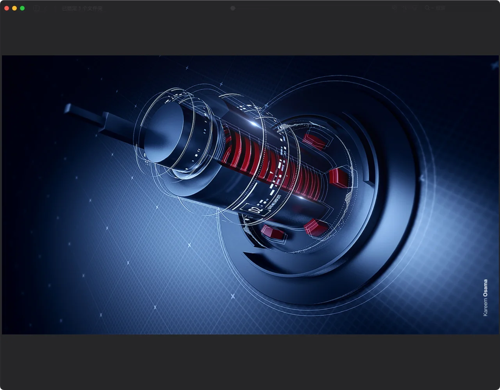Close the image viewer window
500x390 pixels.
click(x=7, y=8)
